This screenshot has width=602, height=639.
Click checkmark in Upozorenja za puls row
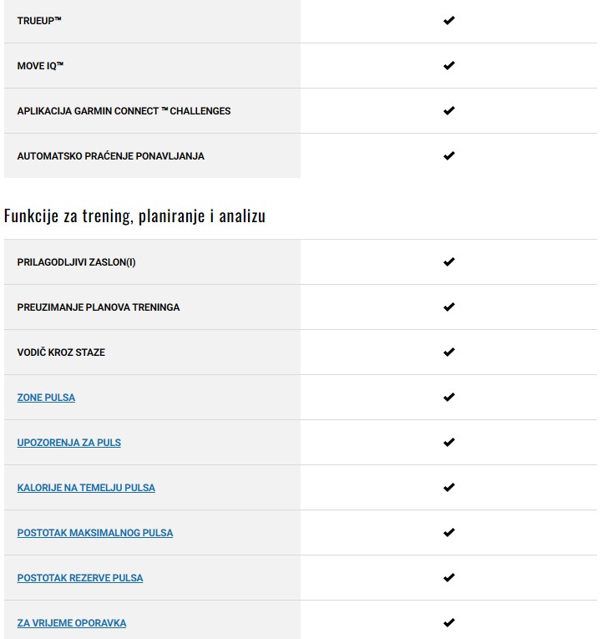(449, 443)
